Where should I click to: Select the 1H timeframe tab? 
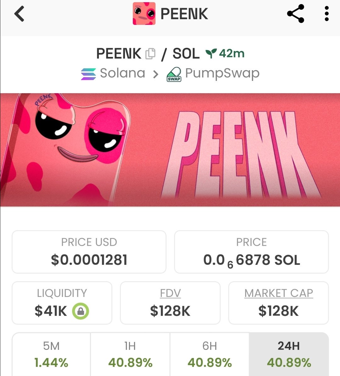[130, 354]
